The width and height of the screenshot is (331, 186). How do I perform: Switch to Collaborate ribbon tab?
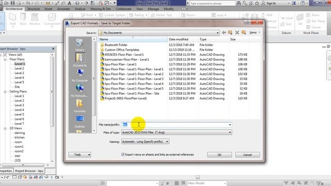pyautogui.click(x=124, y=9)
